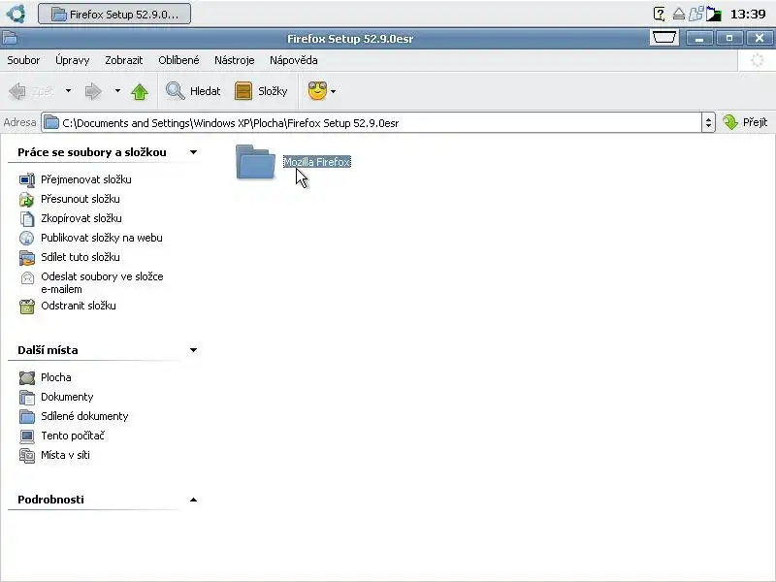The width and height of the screenshot is (776, 582).
Task: Click the 13:39 clock
Action: point(748,14)
